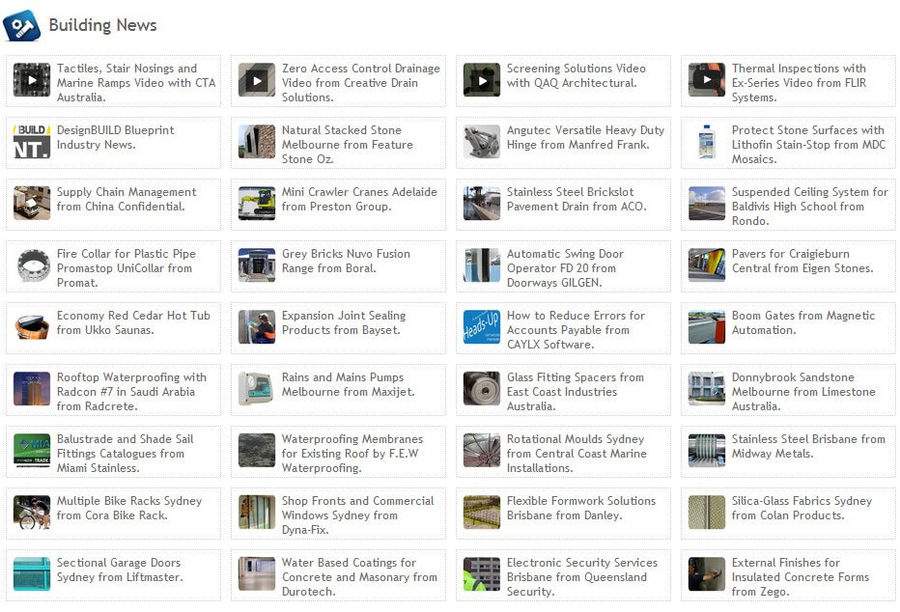Viewport: 900px width, 612px height.
Task: Open Fire Collar for Plastic Pipe article
Action: tap(127, 267)
